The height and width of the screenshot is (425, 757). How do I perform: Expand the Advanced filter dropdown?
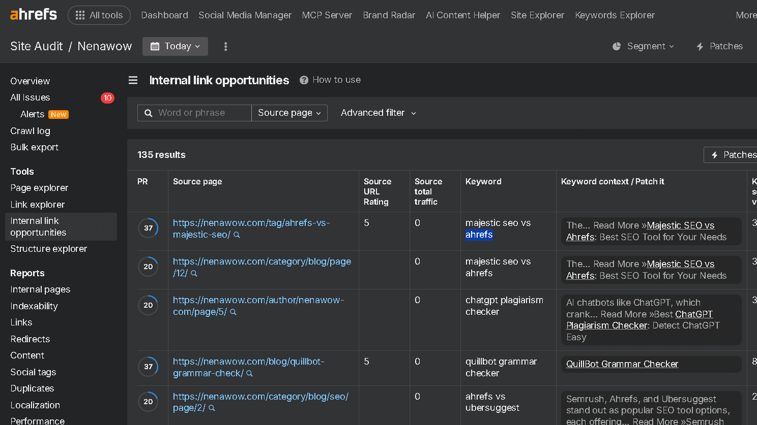click(x=379, y=113)
